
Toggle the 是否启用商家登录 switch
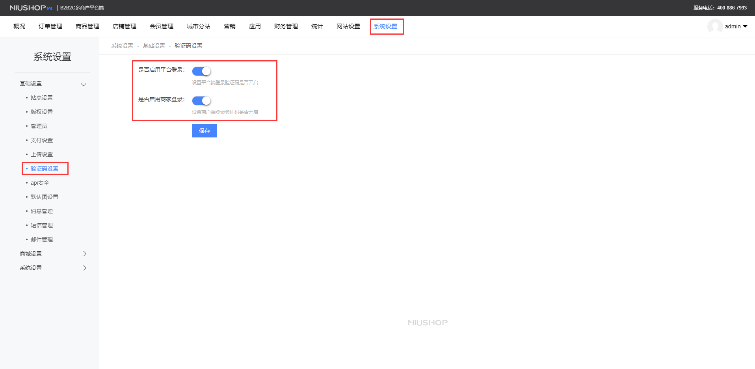click(202, 101)
